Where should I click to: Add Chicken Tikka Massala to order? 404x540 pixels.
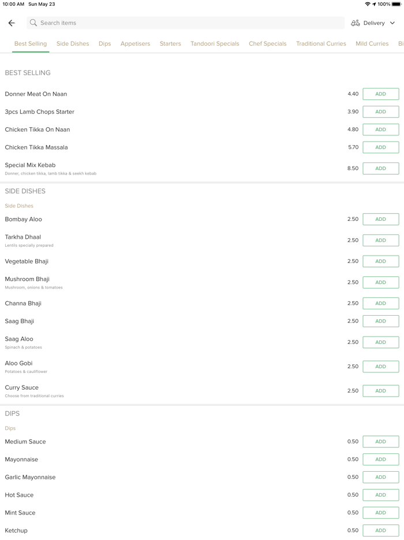pos(380,147)
